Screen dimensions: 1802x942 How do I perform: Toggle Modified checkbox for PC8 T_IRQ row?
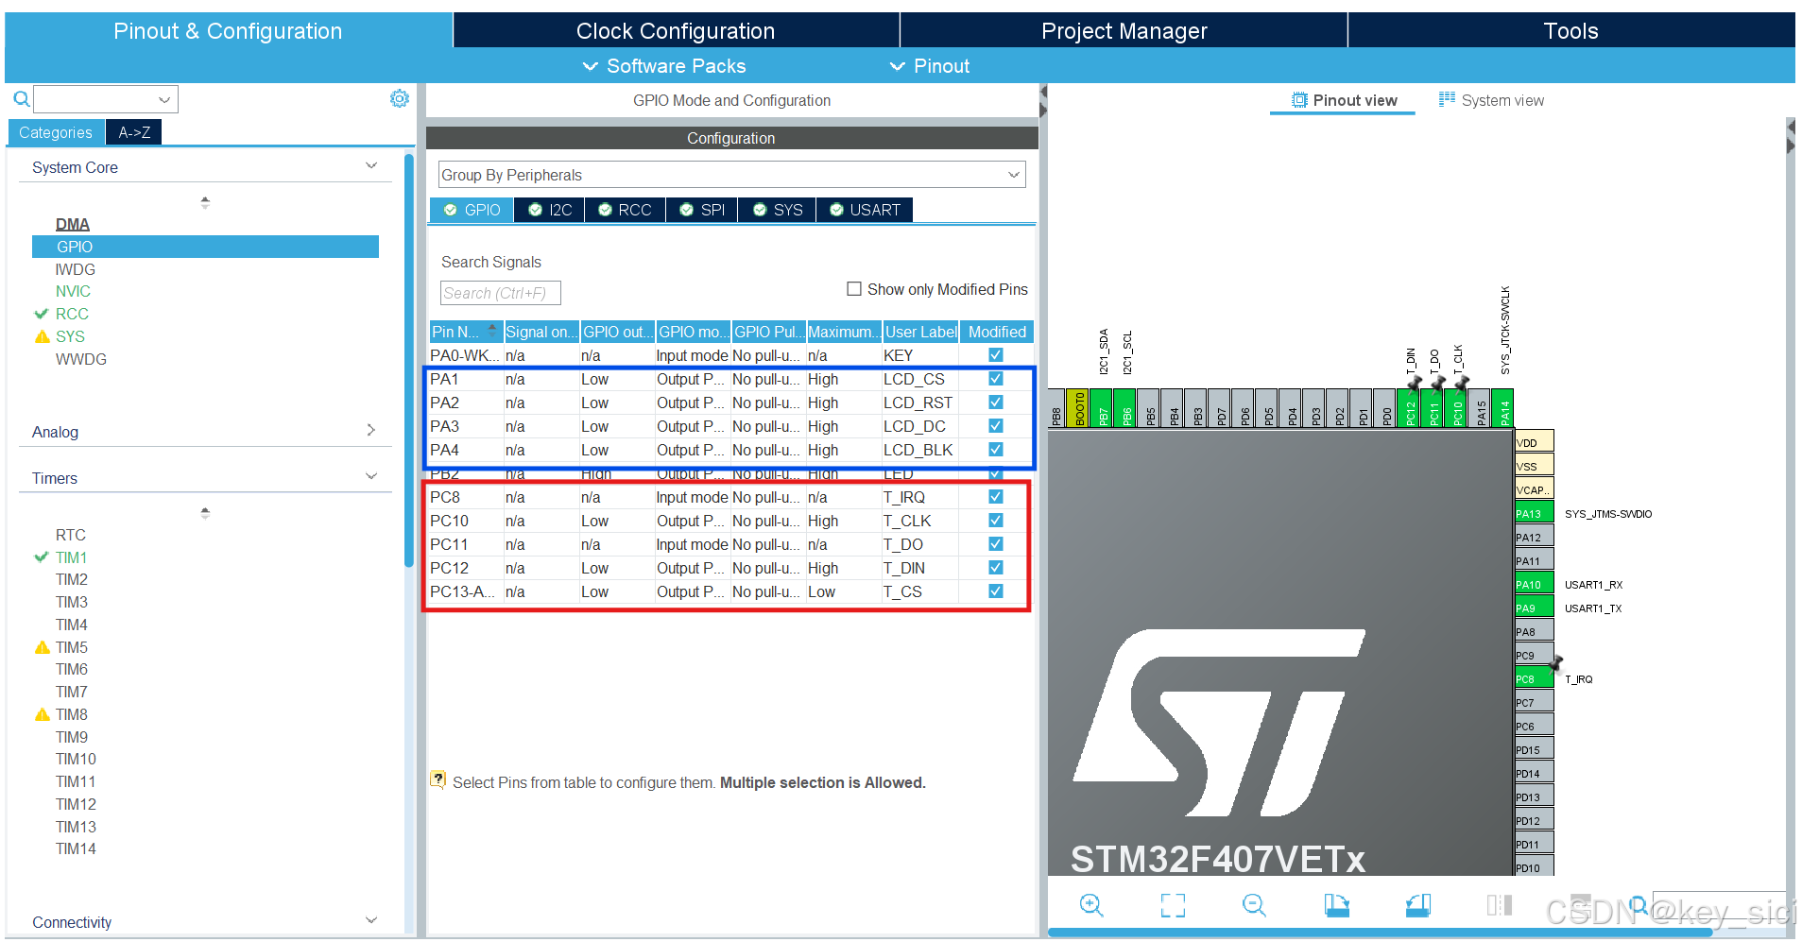[x=995, y=496]
